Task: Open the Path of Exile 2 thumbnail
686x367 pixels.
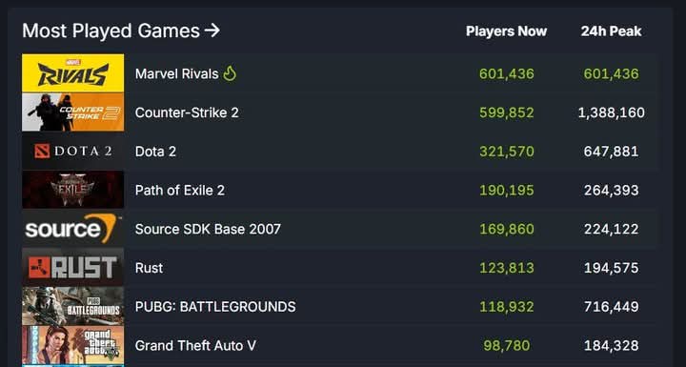Action: point(73,190)
